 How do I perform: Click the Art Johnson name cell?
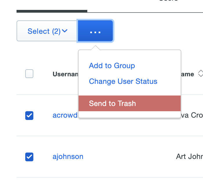click(189, 157)
